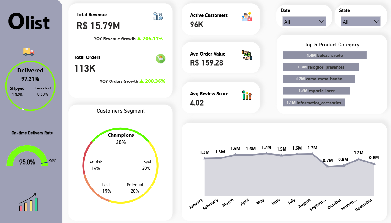Click the December 0.9M data label
The width and height of the screenshot is (391, 223).
[x=374, y=157]
